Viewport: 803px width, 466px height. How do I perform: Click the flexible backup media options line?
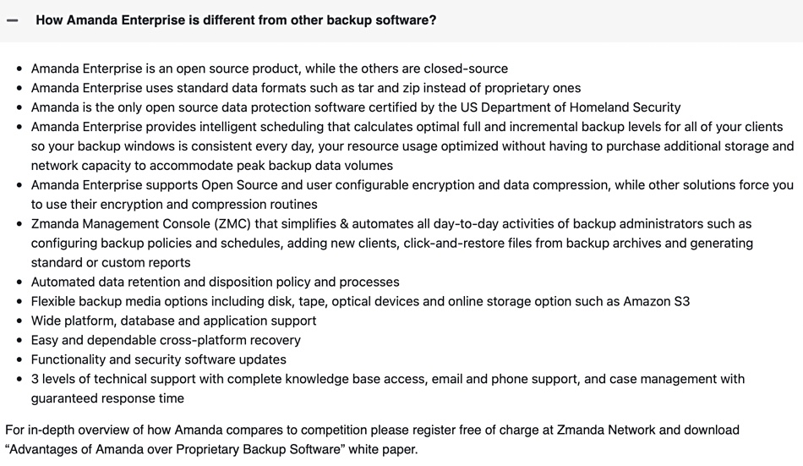click(x=360, y=301)
